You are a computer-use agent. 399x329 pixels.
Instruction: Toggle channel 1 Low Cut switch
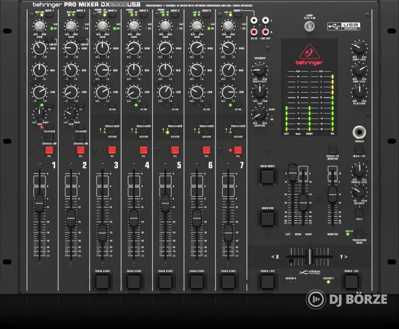pos(49,39)
